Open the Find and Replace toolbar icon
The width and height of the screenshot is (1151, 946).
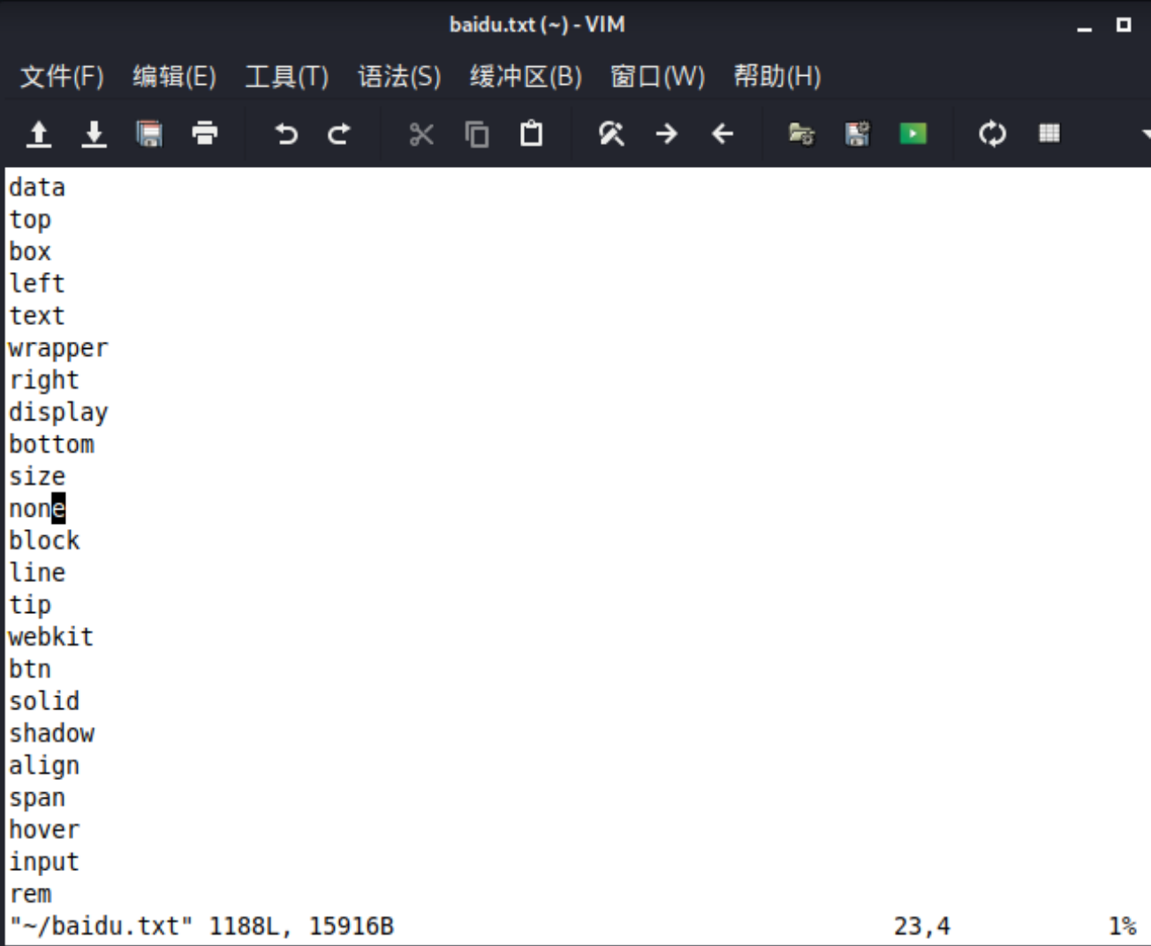pyautogui.click(x=612, y=134)
